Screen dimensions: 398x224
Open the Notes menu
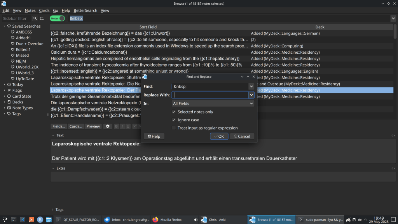point(30,10)
